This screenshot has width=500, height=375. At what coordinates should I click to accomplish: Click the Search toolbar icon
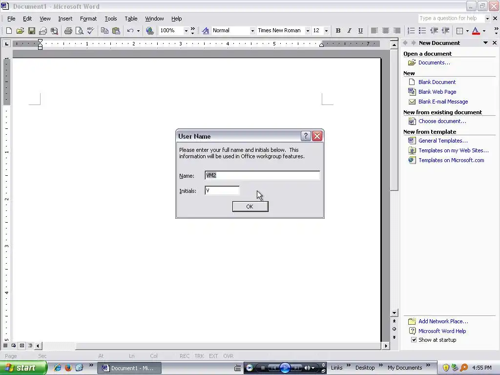point(55,31)
